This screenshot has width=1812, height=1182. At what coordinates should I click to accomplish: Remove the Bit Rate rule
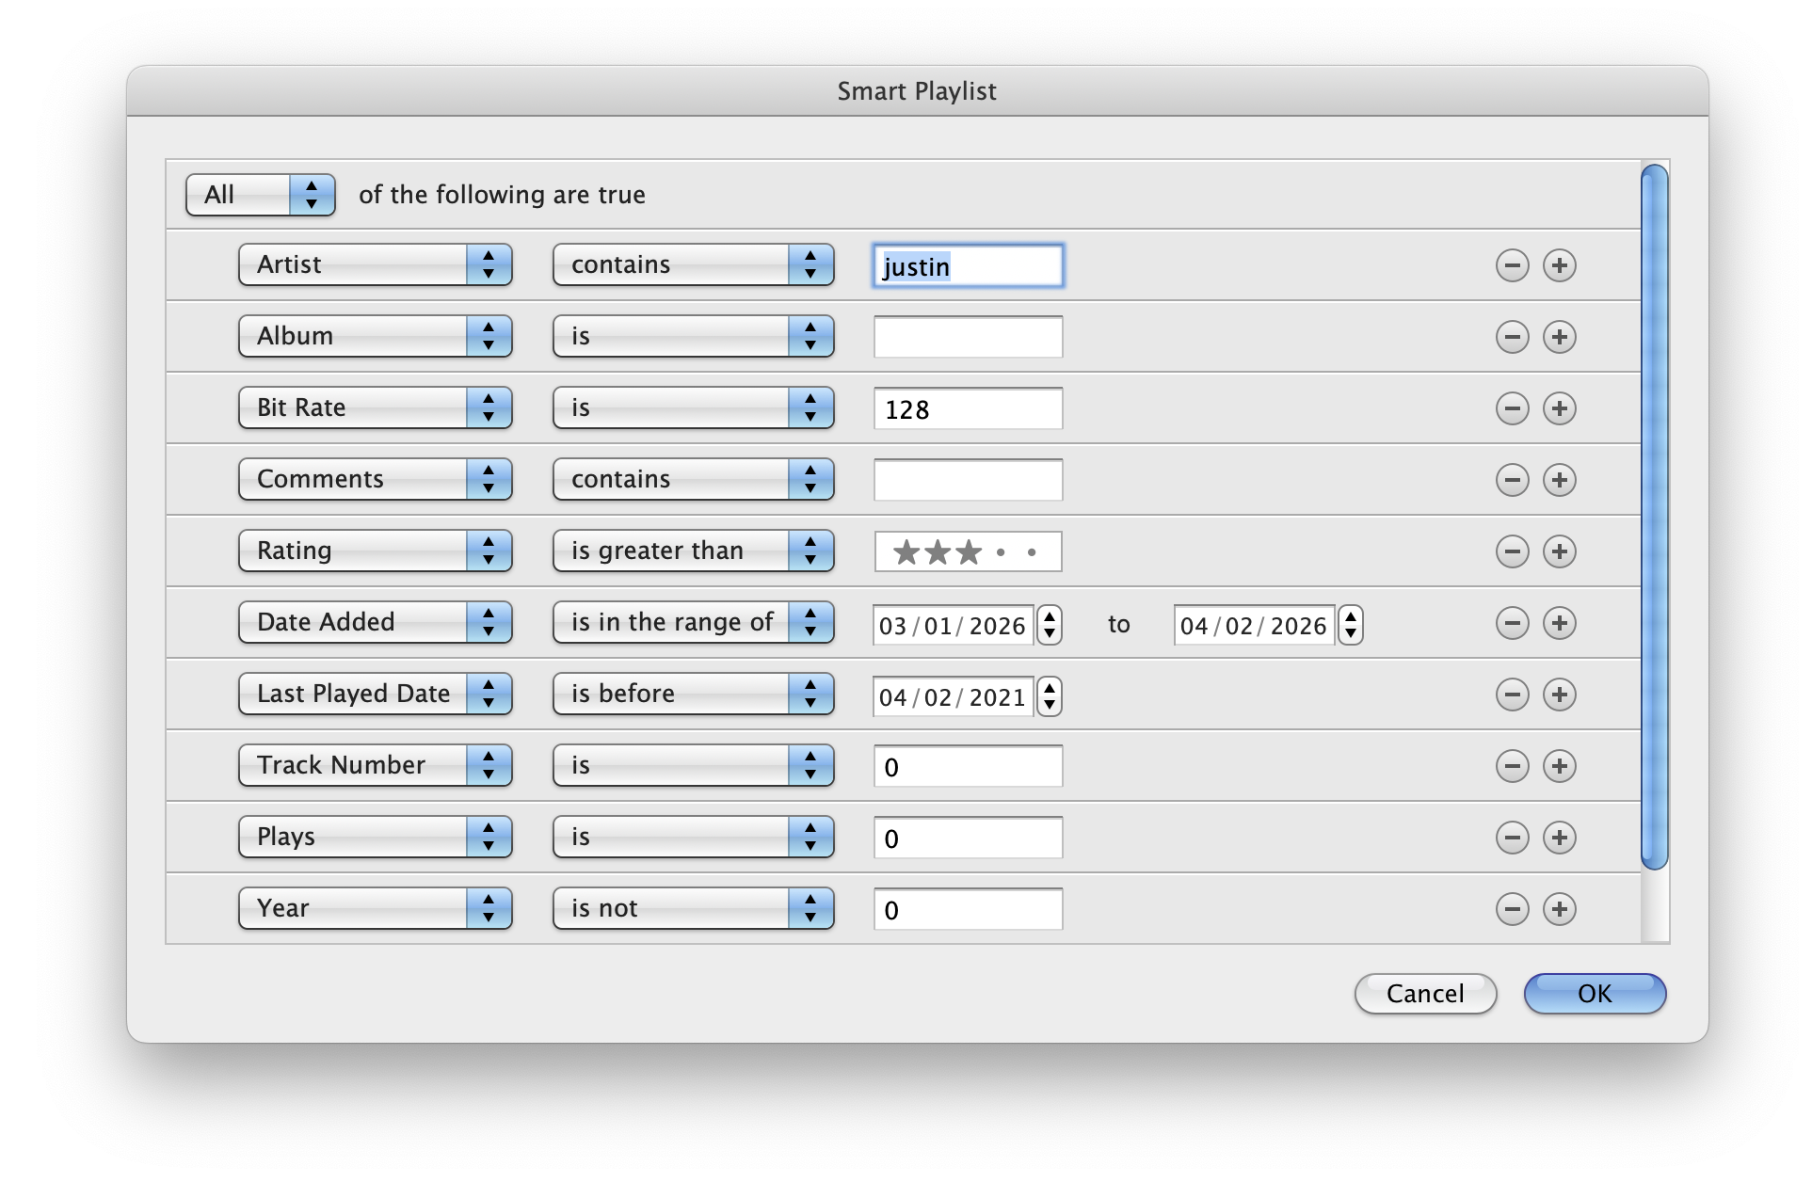[x=1512, y=408]
